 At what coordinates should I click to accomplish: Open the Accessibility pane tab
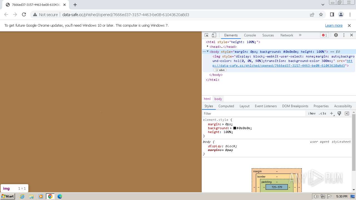[x=343, y=106]
